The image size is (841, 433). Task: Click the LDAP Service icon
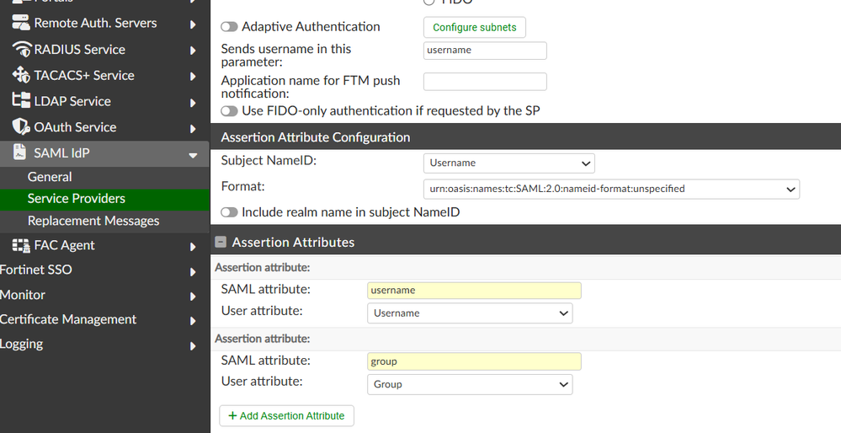[21, 101]
